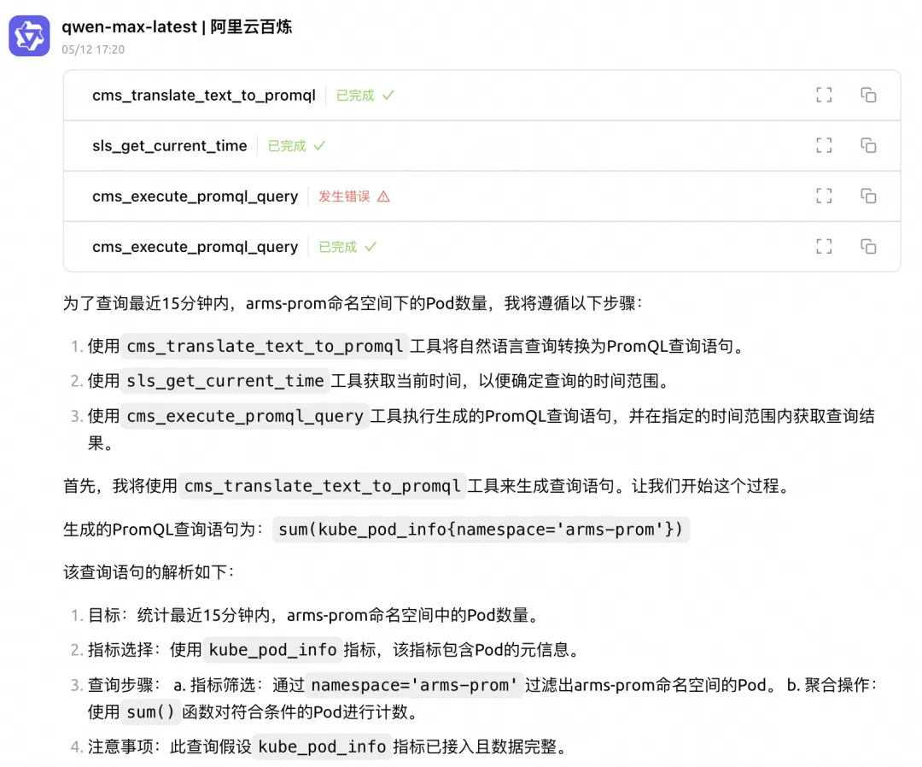
Task: Click the 05/12 17:20 message timestamp
Action: coord(93,50)
